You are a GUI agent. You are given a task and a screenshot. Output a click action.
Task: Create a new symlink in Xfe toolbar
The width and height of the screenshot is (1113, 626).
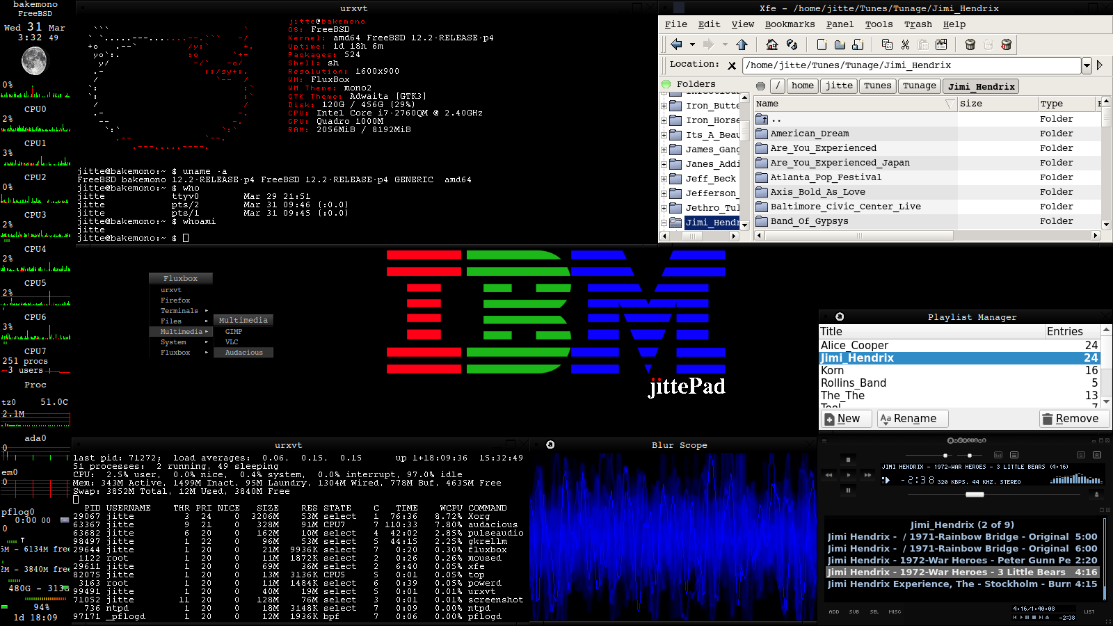858,45
